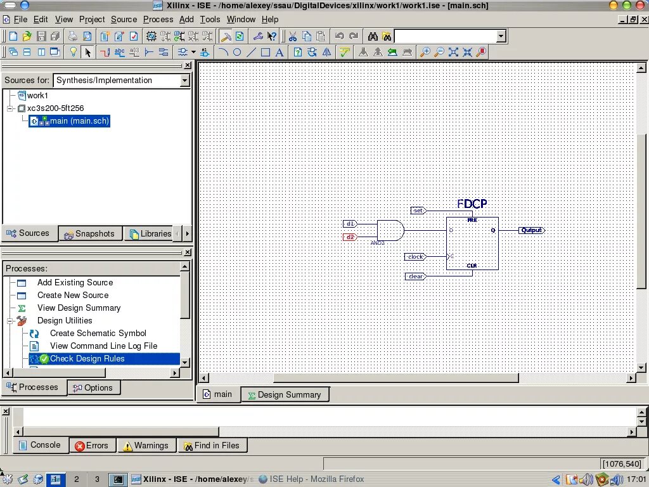Open the search combo box dropdown arrow

pyautogui.click(x=501, y=36)
